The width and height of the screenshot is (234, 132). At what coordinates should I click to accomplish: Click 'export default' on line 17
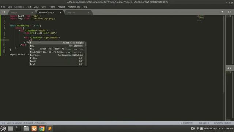click(18, 55)
